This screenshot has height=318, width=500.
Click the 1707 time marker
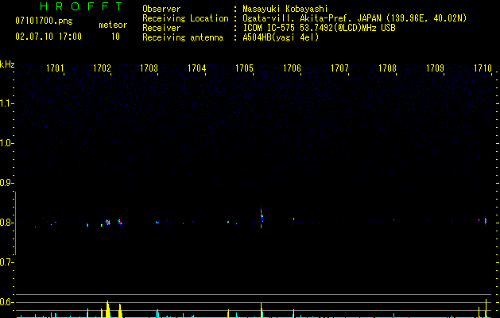(x=339, y=68)
